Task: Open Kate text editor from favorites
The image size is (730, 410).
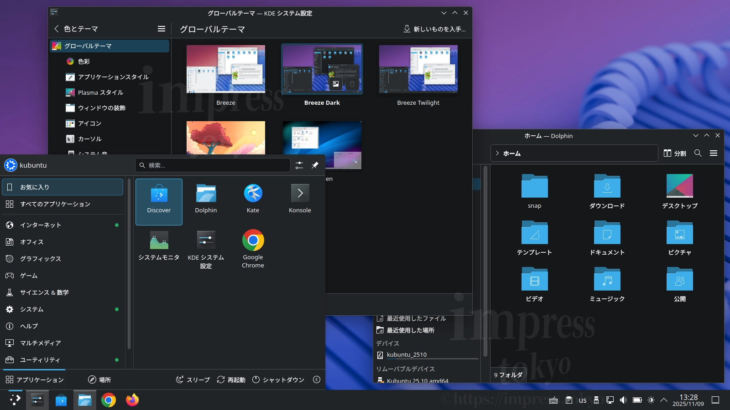Action: [x=253, y=202]
